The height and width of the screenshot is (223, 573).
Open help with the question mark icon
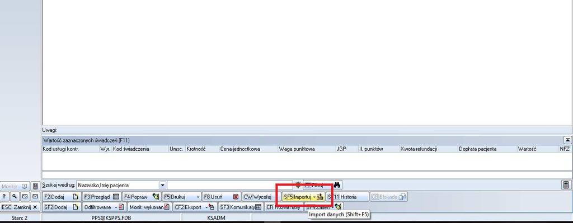pyautogui.click(x=4, y=196)
